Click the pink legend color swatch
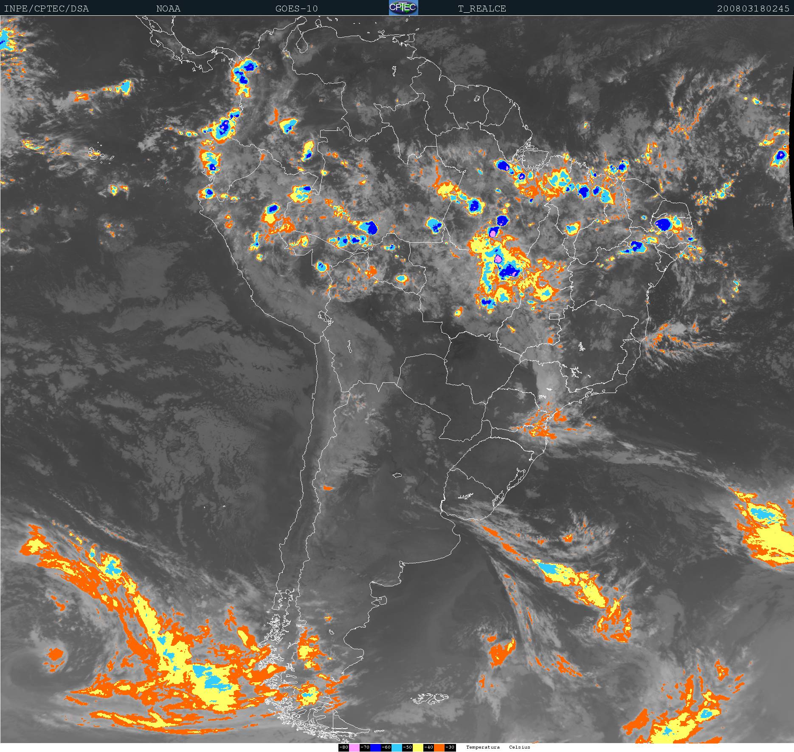The image size is (794, 752). coord(354,747)
